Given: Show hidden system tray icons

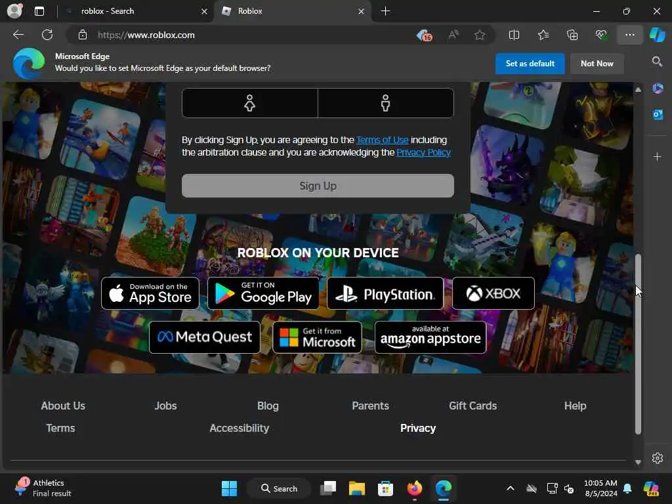Looking at the screenshot, I should coord(510,488).
